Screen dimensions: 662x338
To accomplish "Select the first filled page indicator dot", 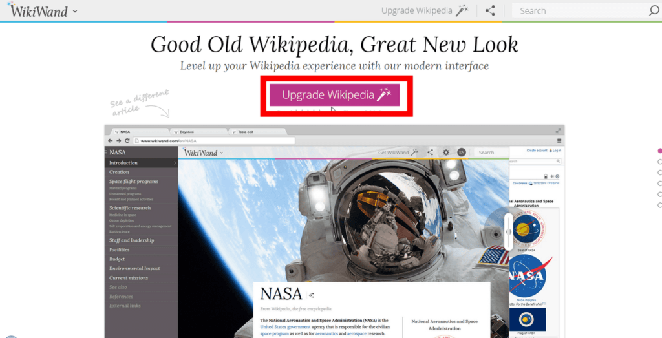I will tap(659, 151).
